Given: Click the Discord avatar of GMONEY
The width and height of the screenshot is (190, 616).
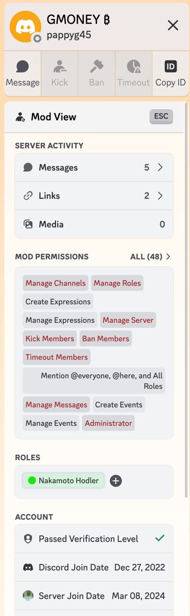Looking at the screenshot, I should (x=25, y=26).
